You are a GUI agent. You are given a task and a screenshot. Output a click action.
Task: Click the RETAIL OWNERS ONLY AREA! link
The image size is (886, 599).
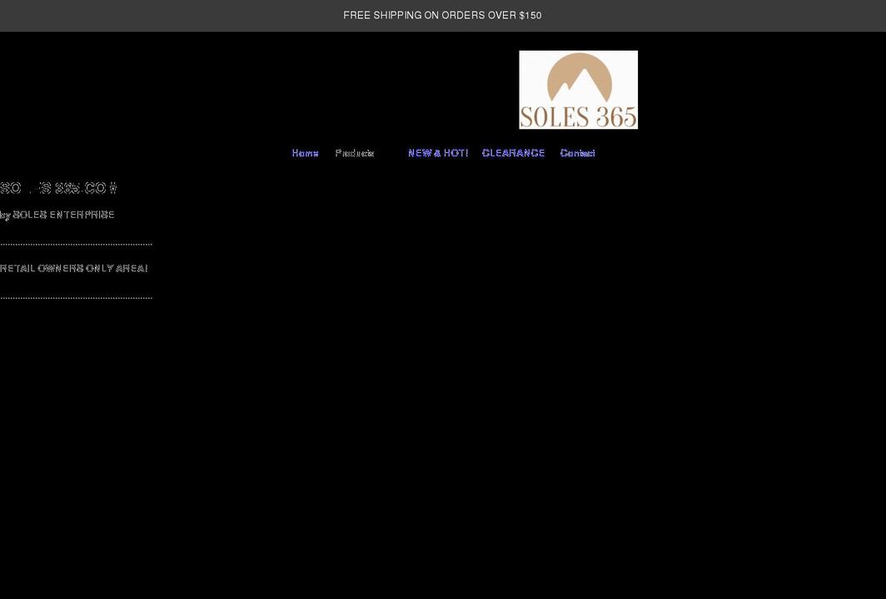pyautogui.click(x=73, y=267)
